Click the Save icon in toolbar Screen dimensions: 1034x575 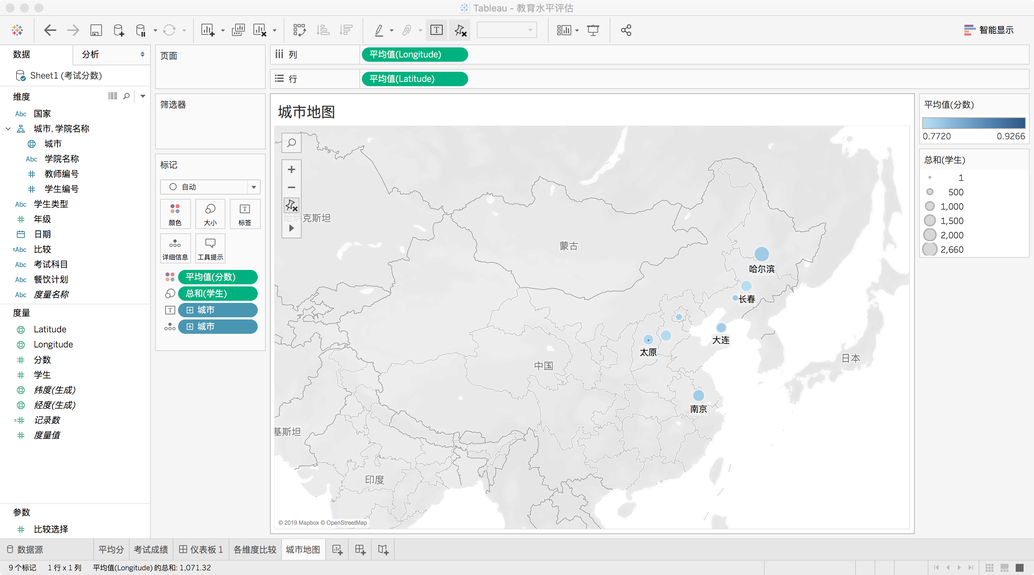coord(96,30)
